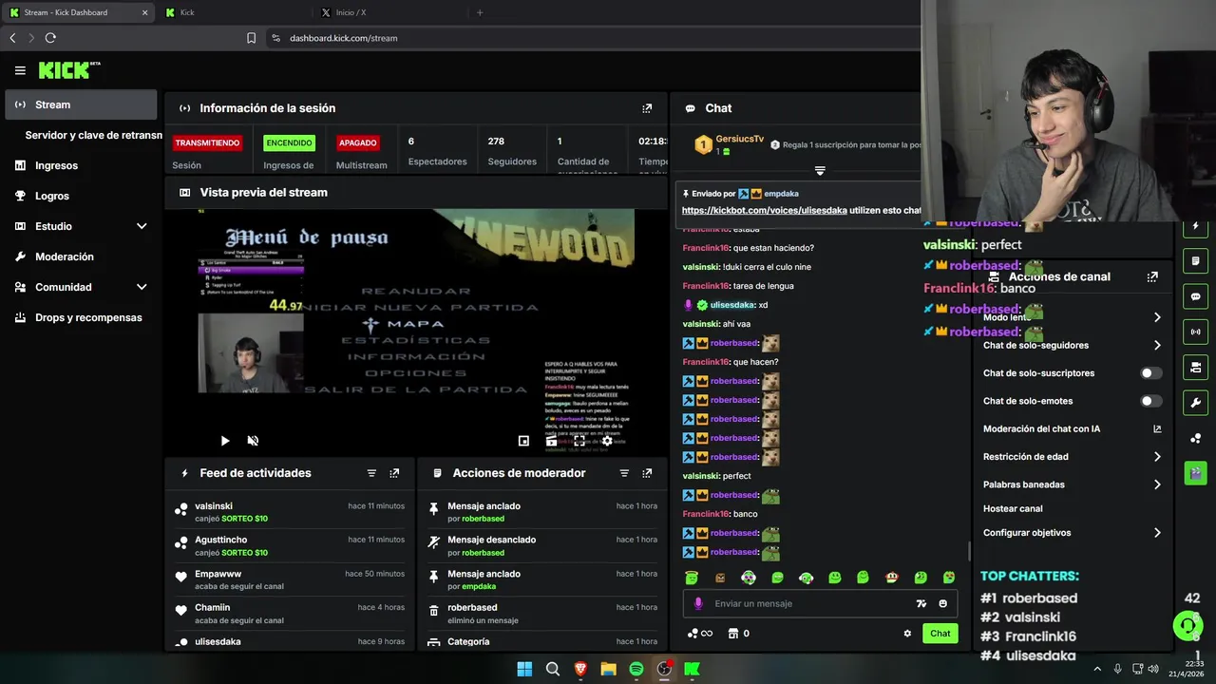Switch to the Kick browser tab
Viewport: 1216px width, 684px height.
coord(233,12)
